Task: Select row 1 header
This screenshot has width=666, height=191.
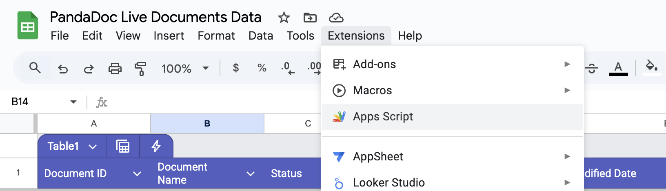Action: pos(18,173)
